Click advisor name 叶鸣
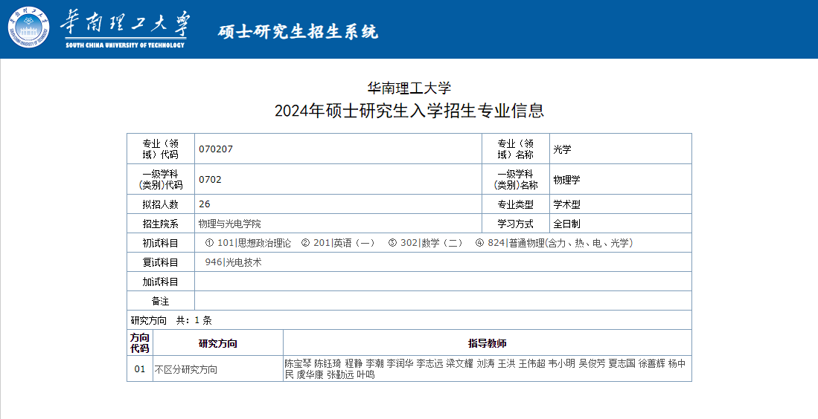This screenshot has width=818, height=419. pos(365,374)
